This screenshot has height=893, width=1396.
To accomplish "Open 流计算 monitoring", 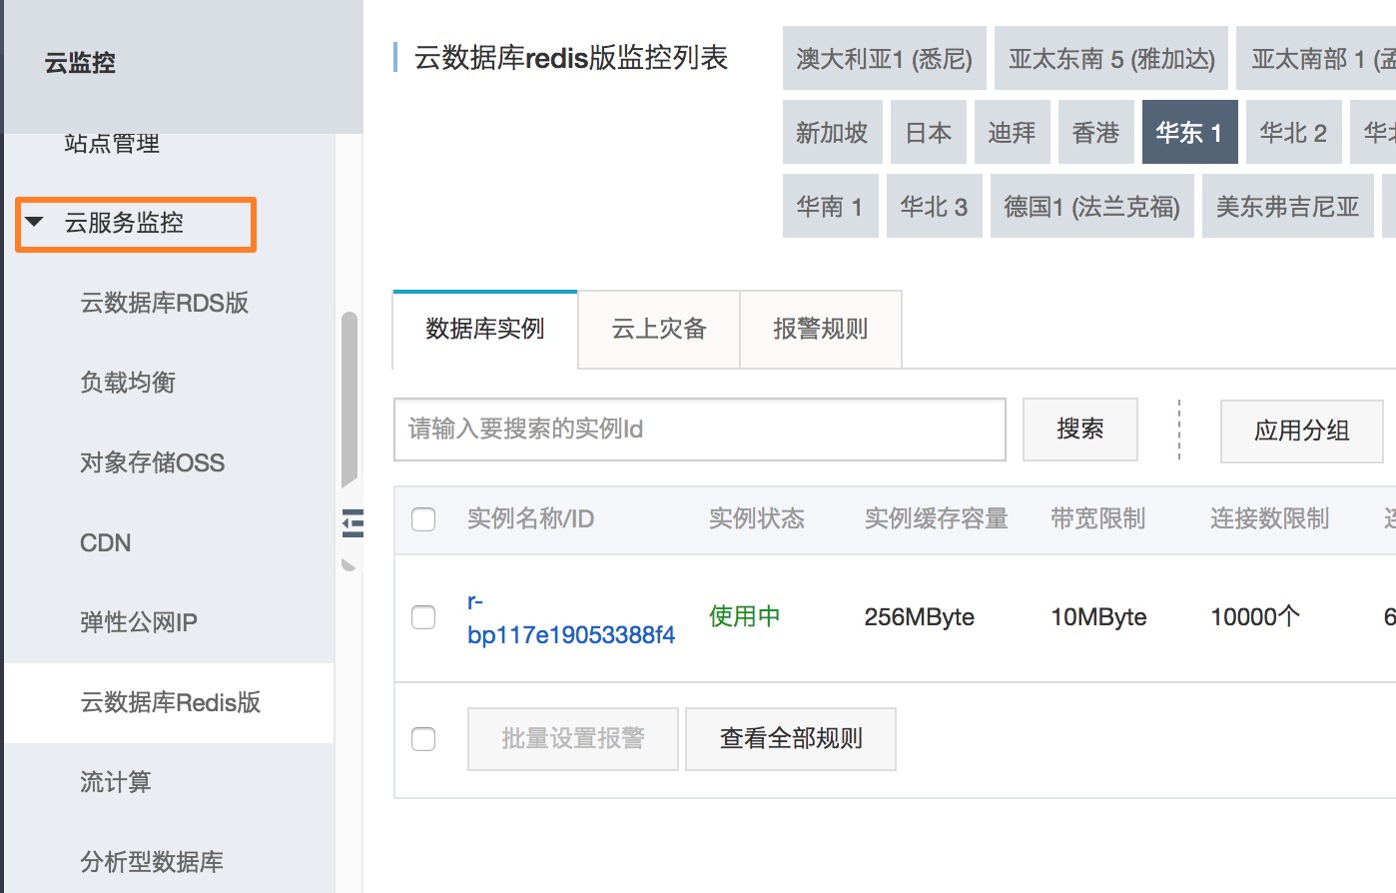I will pos(116,782).
